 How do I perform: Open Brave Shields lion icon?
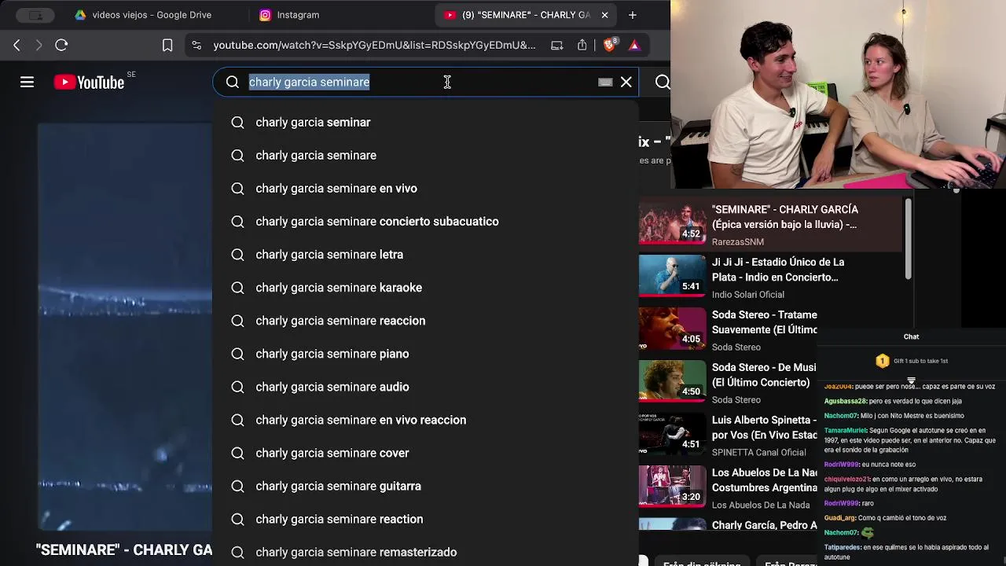609,45
